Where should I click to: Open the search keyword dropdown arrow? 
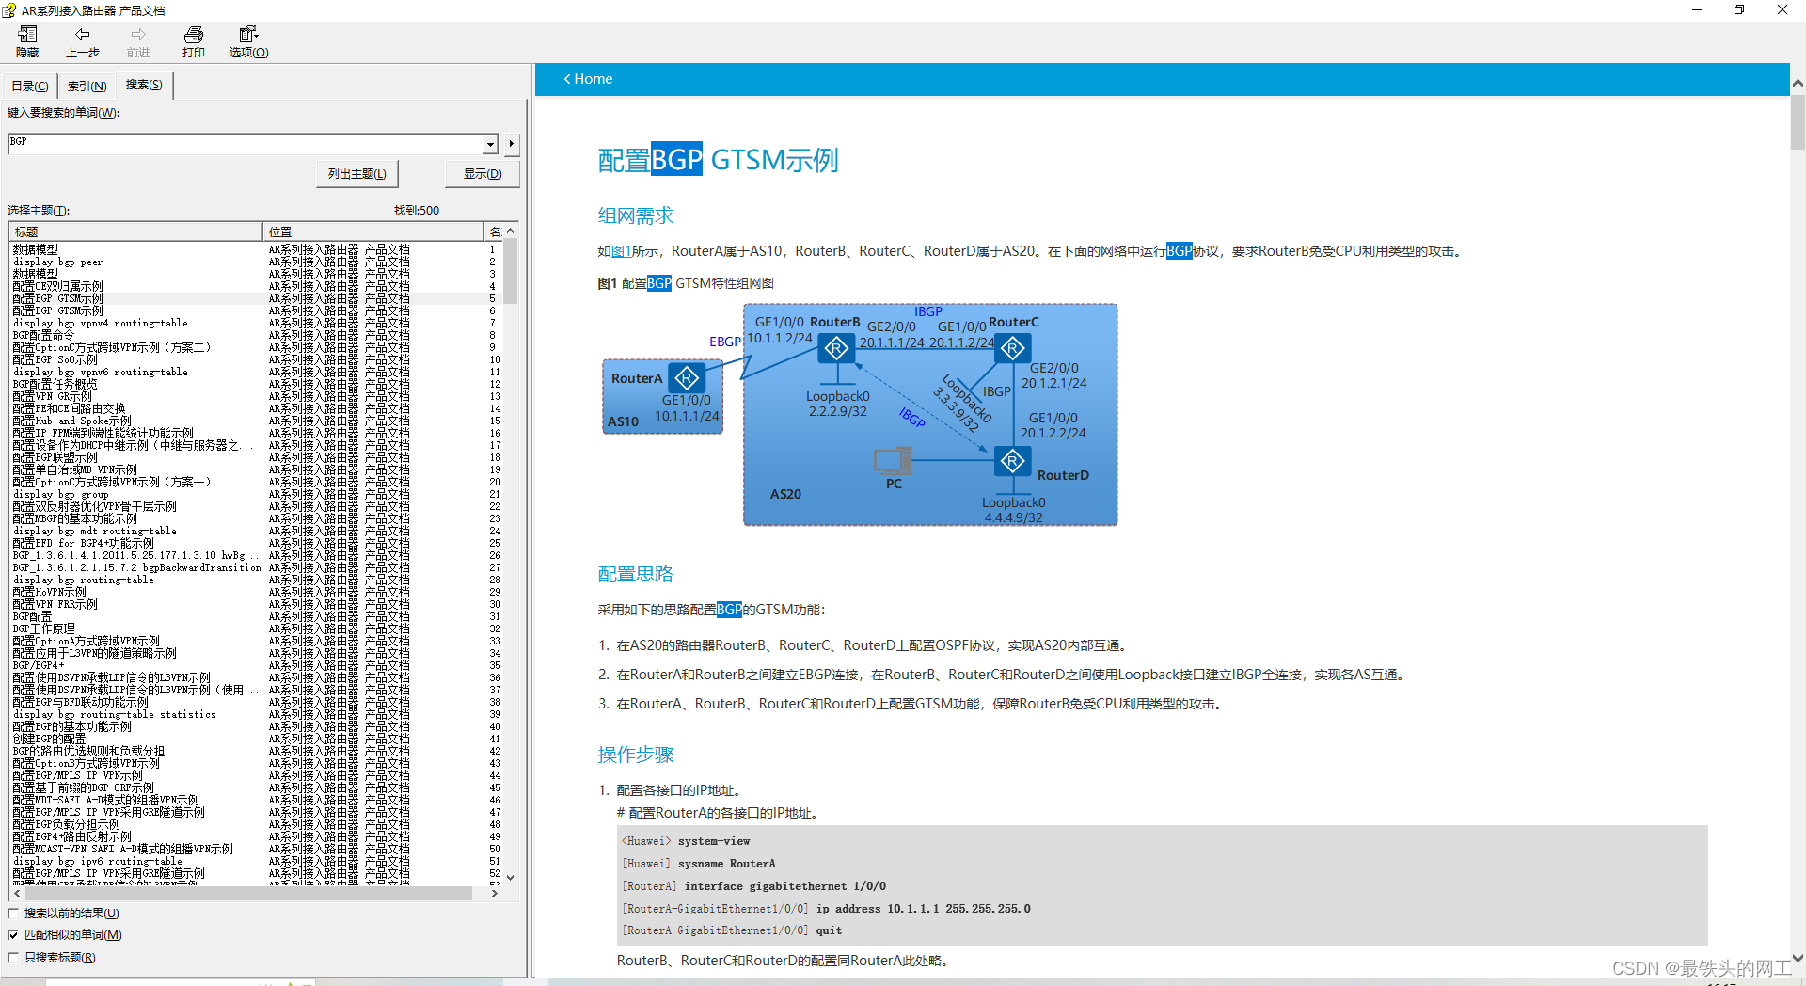pos(490,144)
